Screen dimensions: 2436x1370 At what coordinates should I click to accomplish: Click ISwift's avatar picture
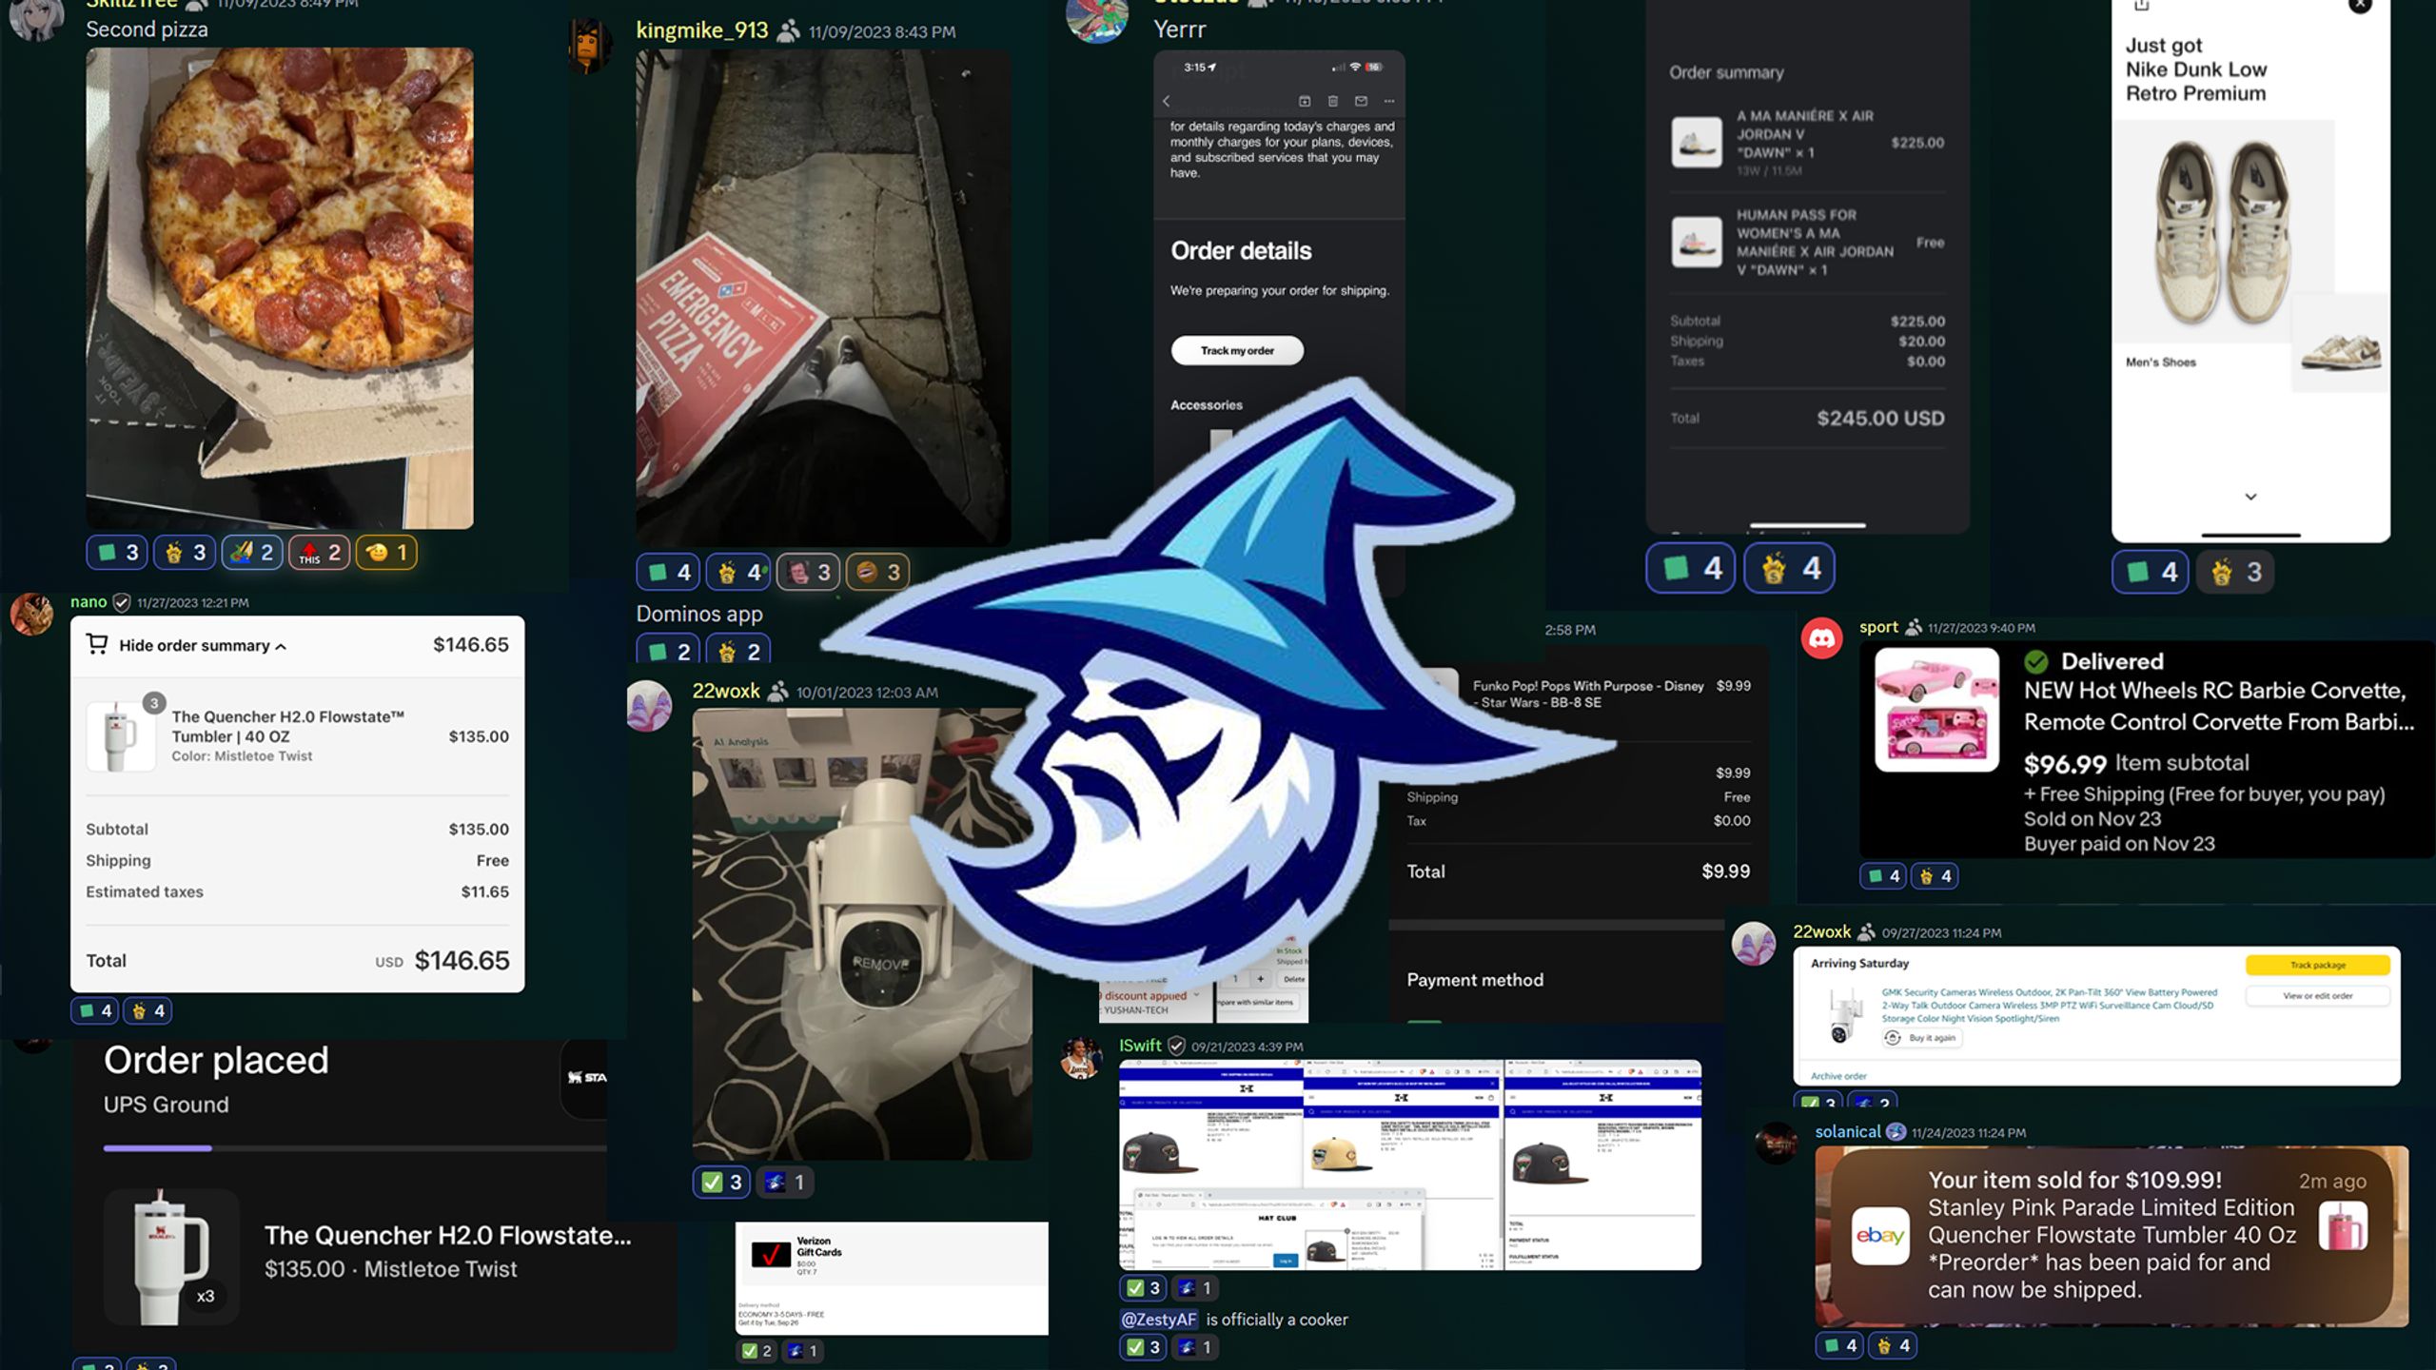tap(1081, 1058)
